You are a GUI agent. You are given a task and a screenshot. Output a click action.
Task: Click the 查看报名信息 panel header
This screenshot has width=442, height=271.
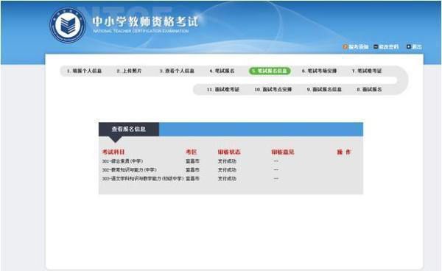click(x=129, y=130)
